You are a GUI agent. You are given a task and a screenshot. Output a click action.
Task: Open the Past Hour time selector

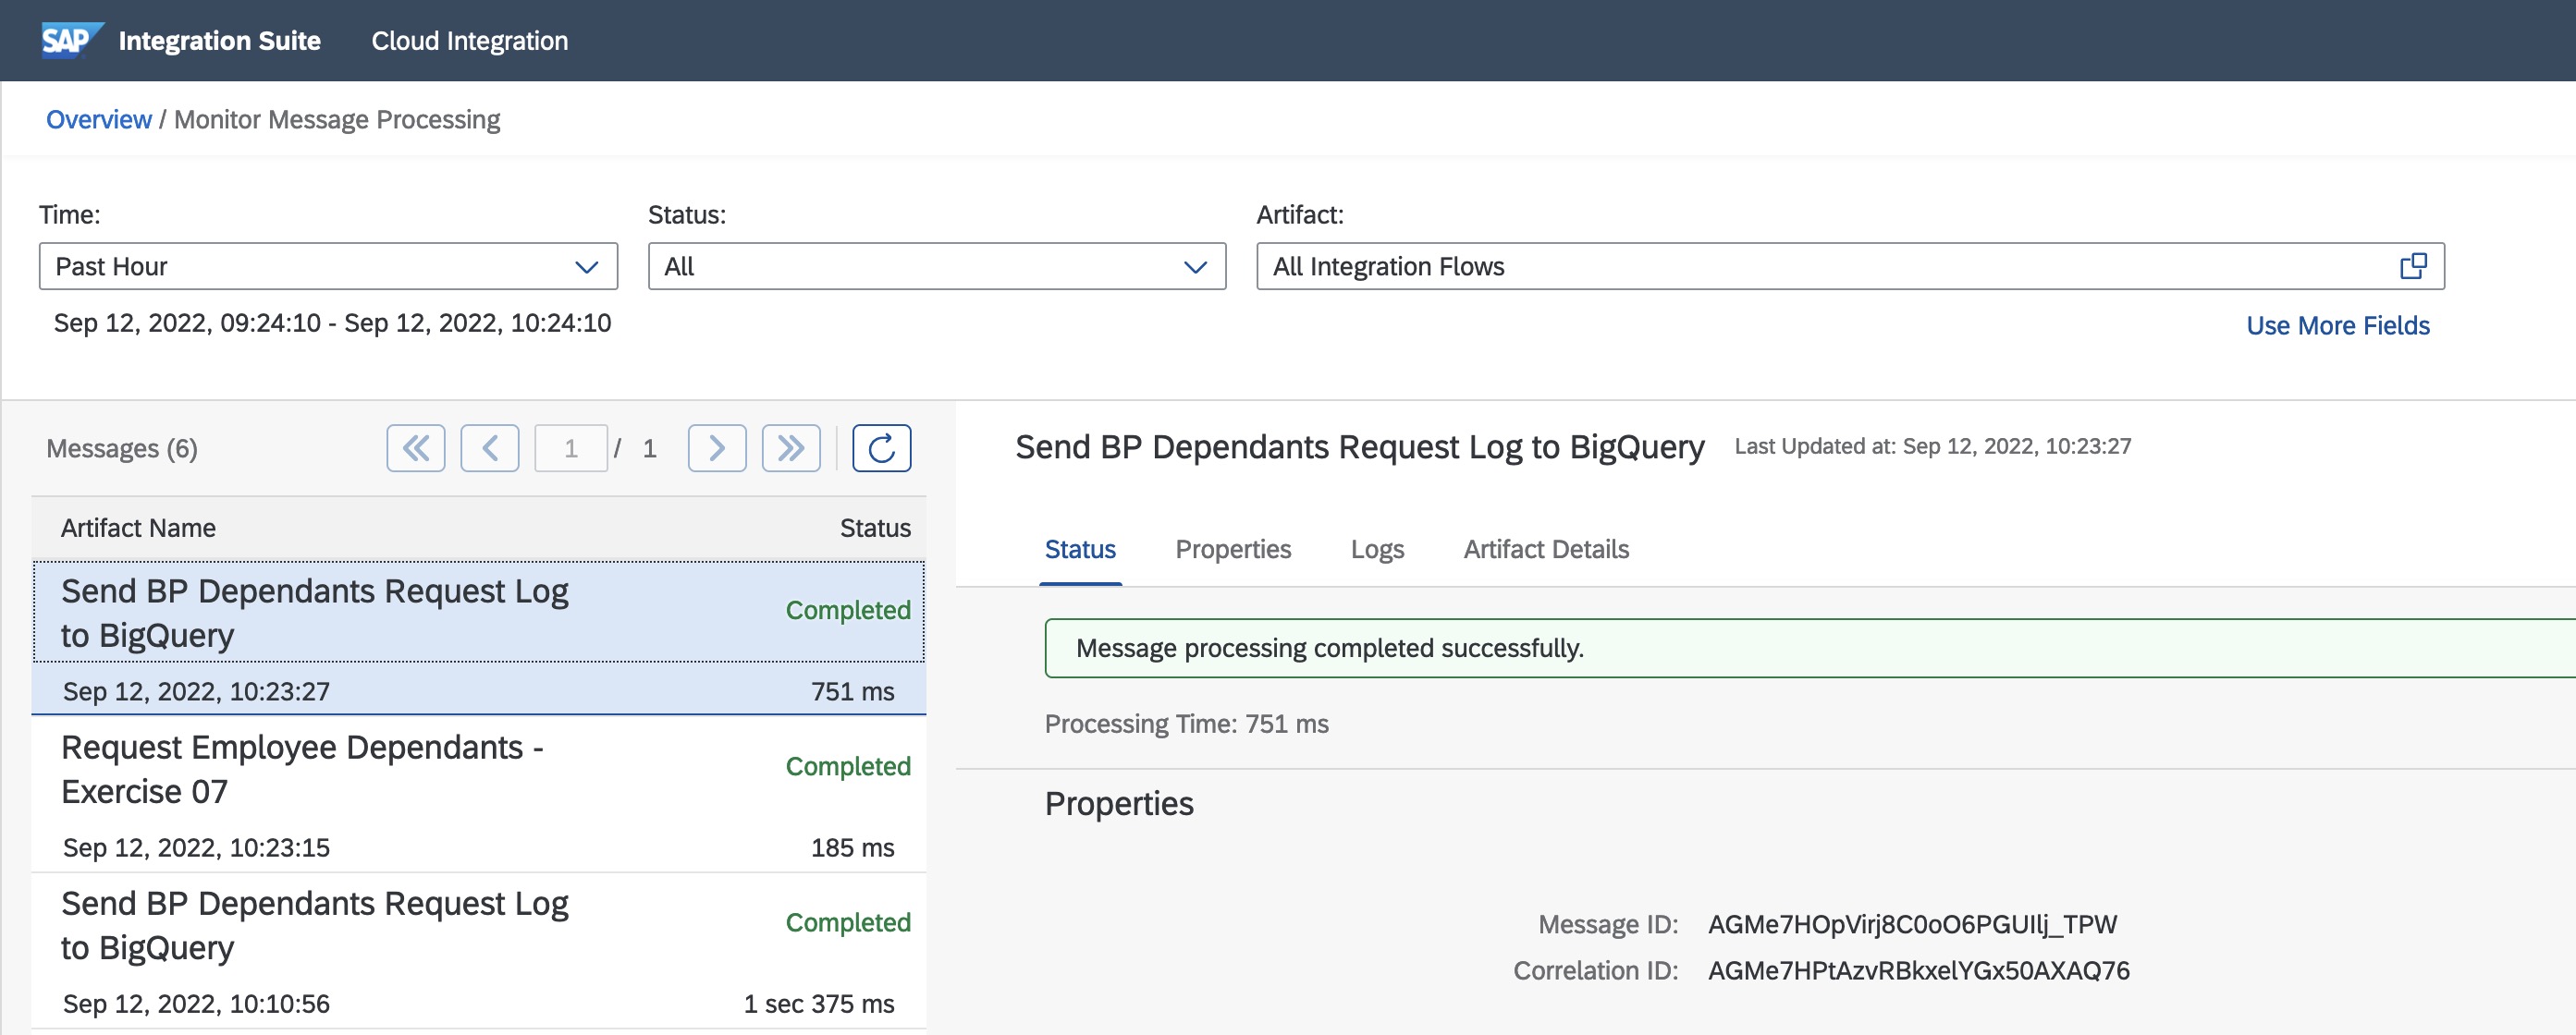328,266
